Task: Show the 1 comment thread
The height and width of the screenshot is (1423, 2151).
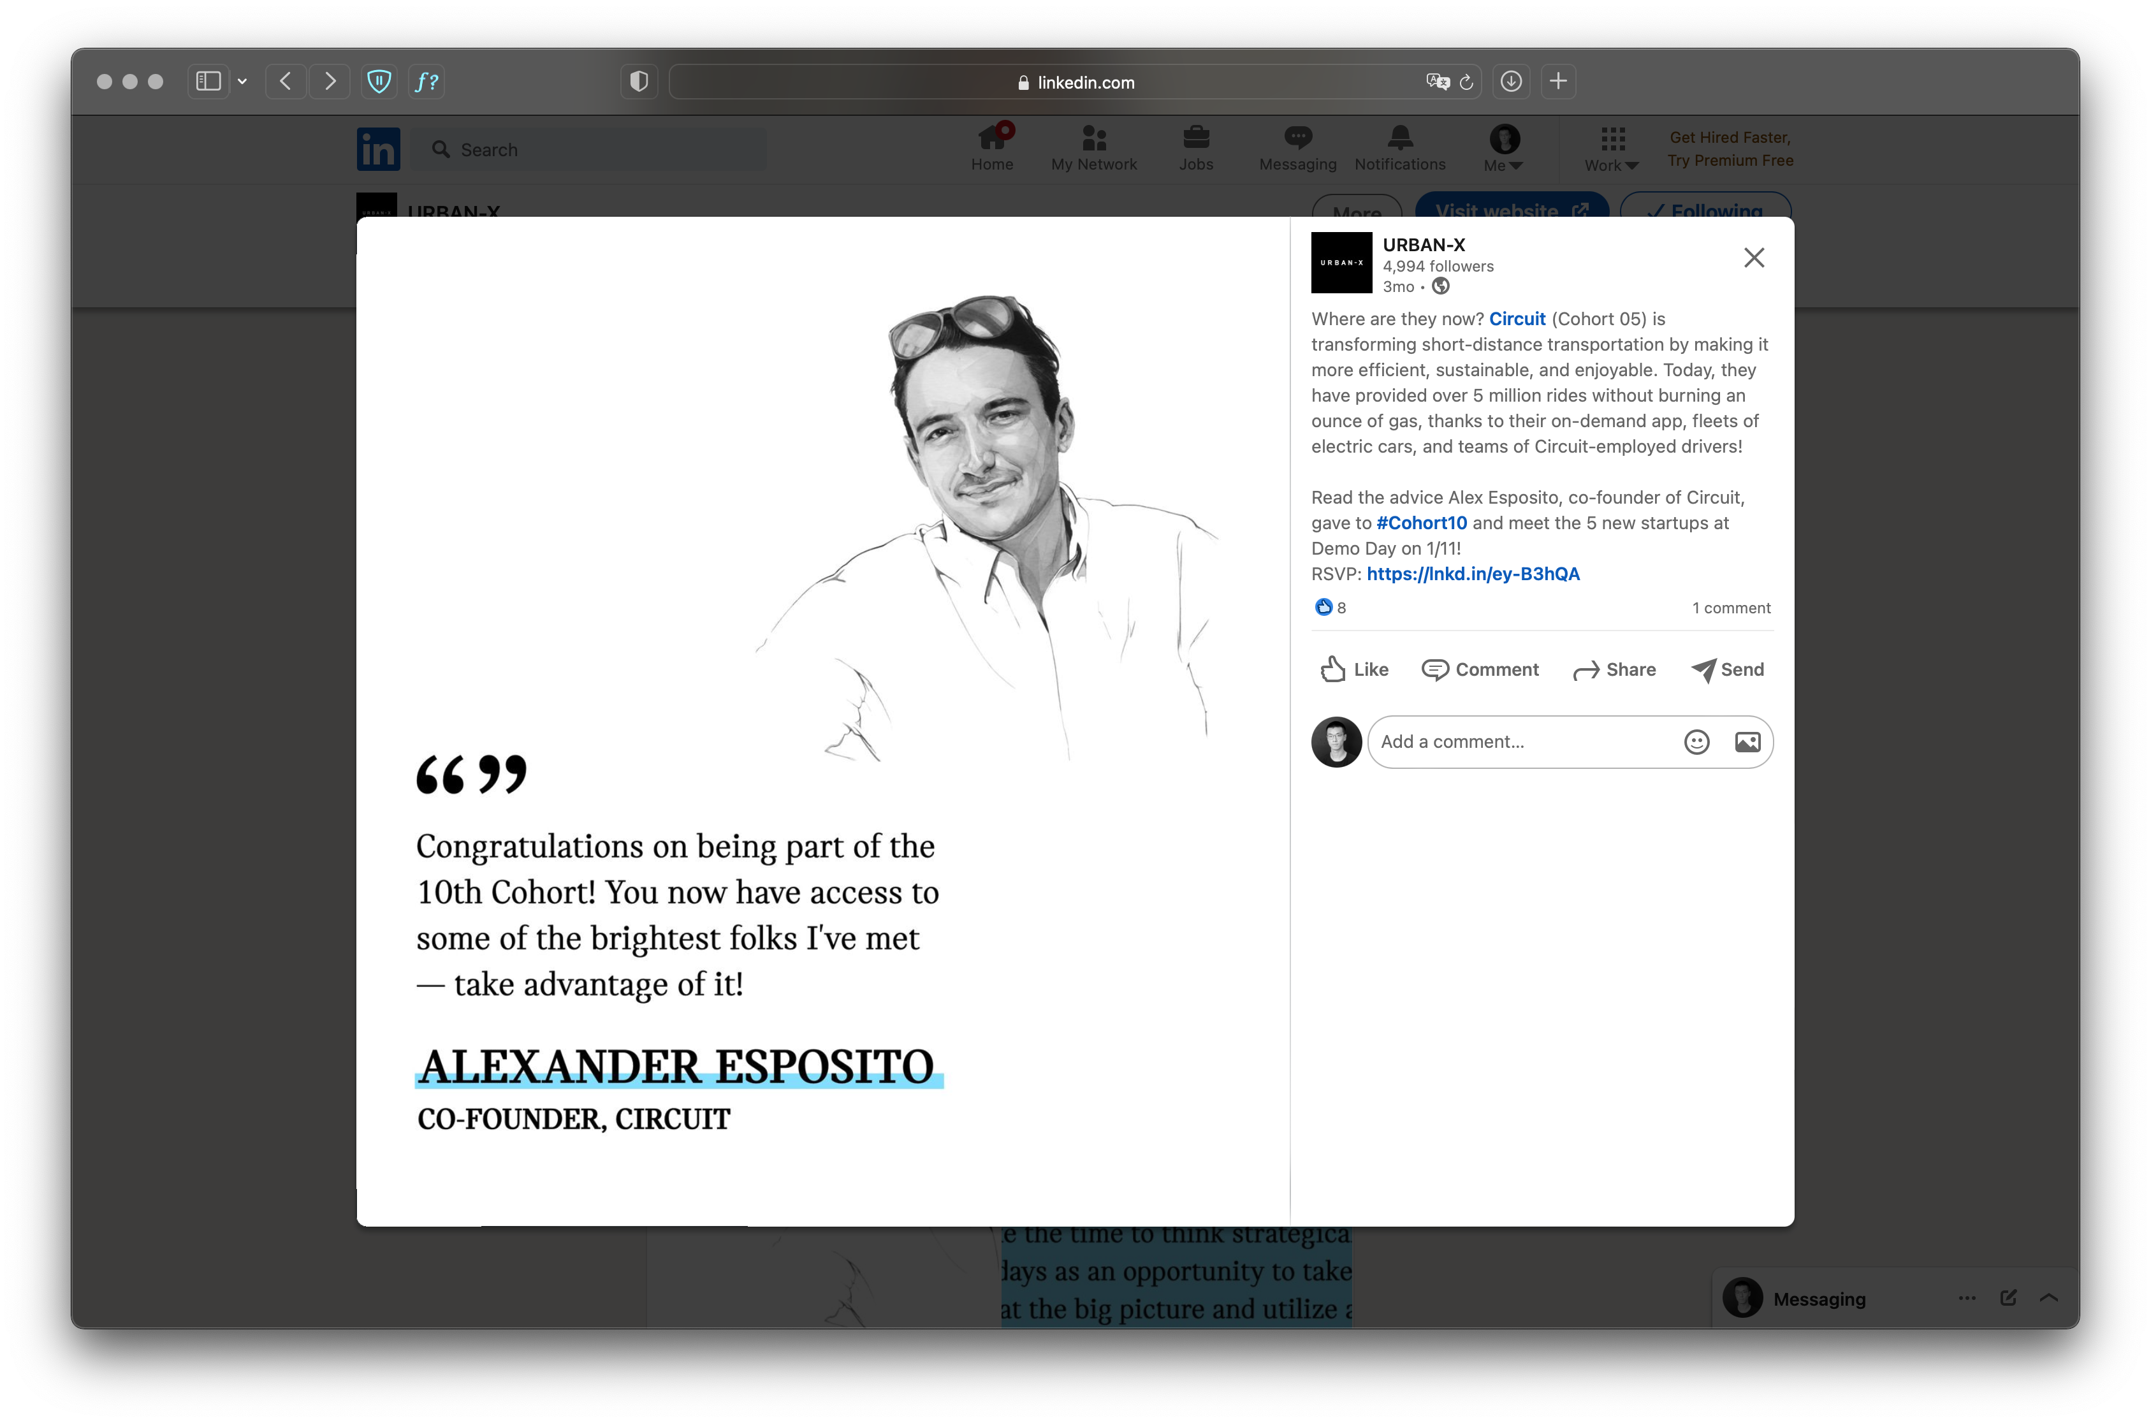Action: click(x=1730, y=608)
